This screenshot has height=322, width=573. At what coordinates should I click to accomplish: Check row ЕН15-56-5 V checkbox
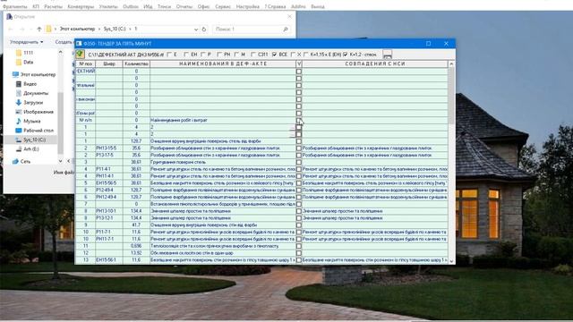pos(299,183)
